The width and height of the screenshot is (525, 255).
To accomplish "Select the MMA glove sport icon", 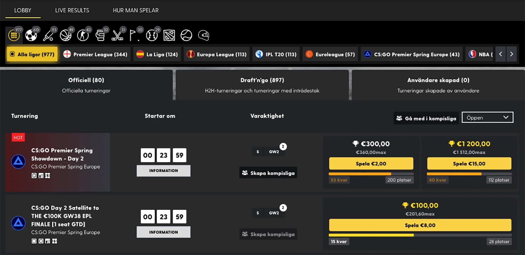I will pyautogui.click(x=100, y=35).
